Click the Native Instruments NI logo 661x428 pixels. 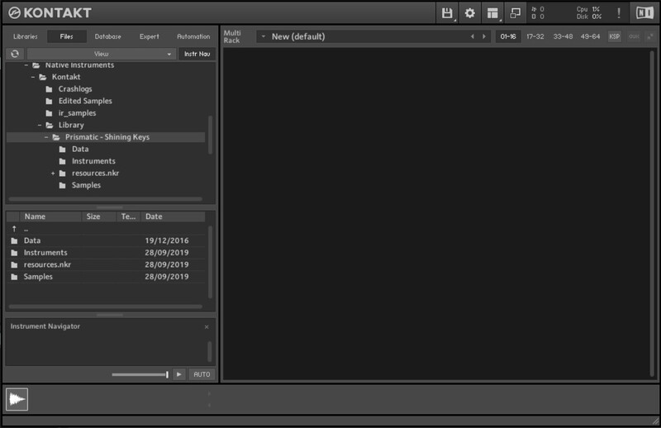643,12
